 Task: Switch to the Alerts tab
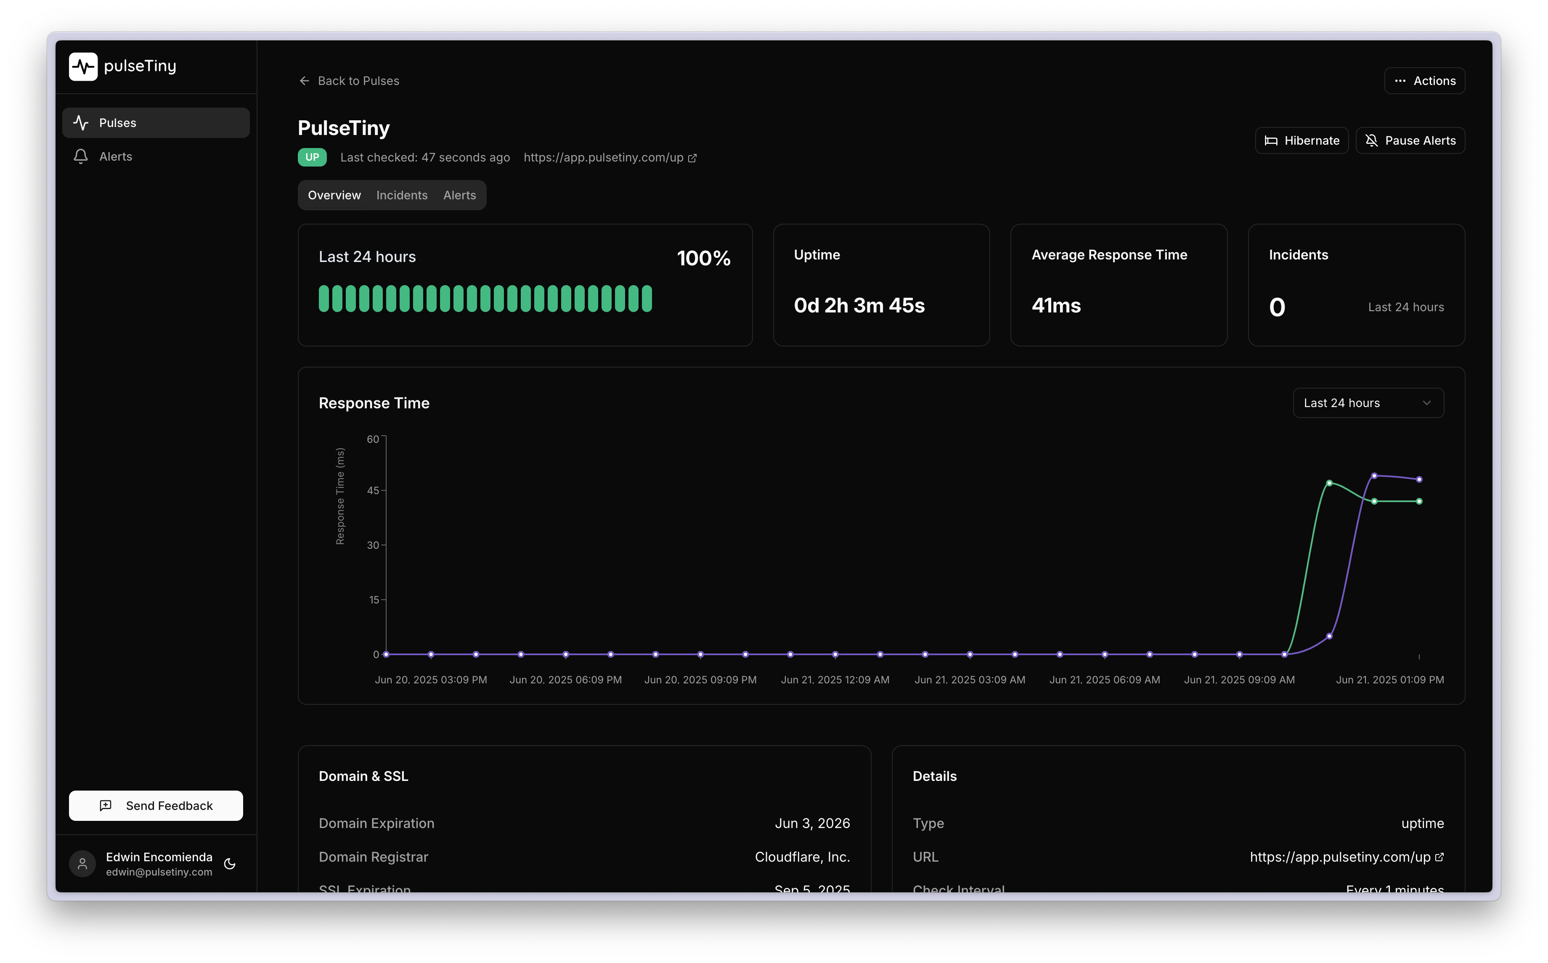tap(459, 195)
